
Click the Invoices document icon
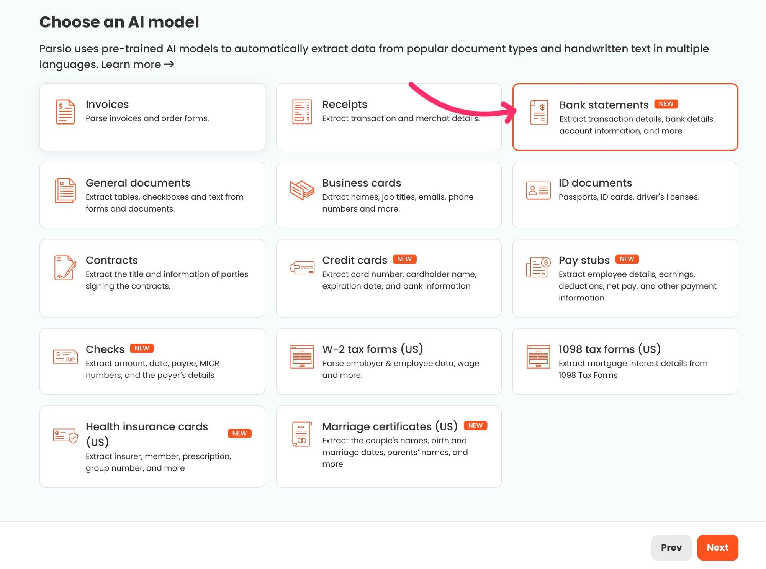[x=65, y=112]
